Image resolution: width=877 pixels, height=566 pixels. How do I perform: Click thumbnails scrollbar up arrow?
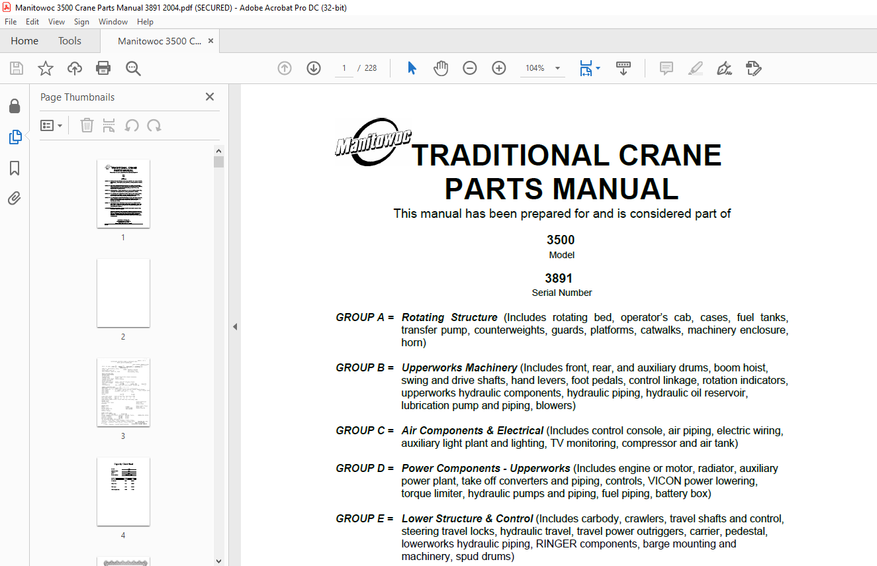(219, 150)
